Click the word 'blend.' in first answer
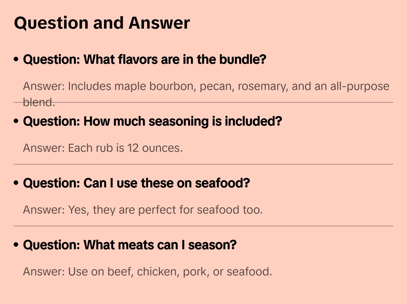The width and height of the screenshot is (407, 304). [x=39, y=102]
